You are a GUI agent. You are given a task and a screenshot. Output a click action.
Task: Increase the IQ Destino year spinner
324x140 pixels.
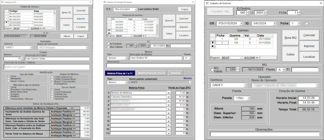(x=265, y=11)
